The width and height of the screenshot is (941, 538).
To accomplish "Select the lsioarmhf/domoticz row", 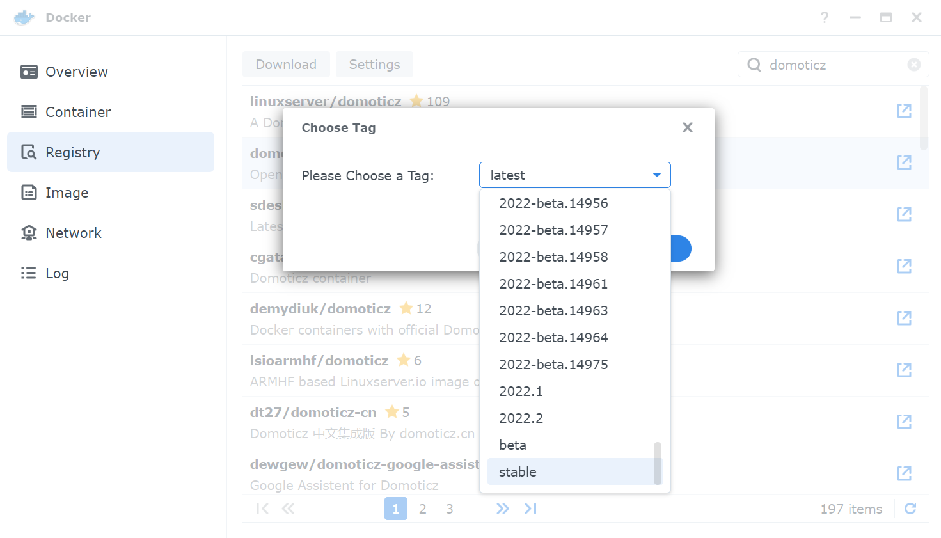I will click(x=586, y=370).
